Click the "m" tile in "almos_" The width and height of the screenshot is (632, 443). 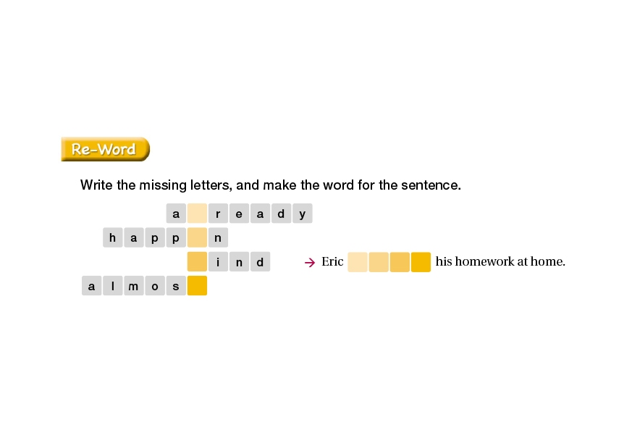[x=133, y=286]
